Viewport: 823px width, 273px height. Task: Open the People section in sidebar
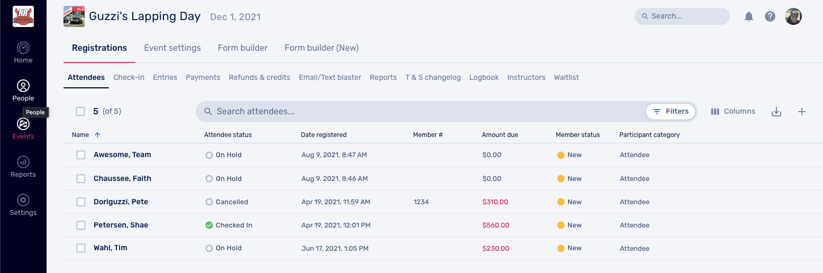pos(23,90)
